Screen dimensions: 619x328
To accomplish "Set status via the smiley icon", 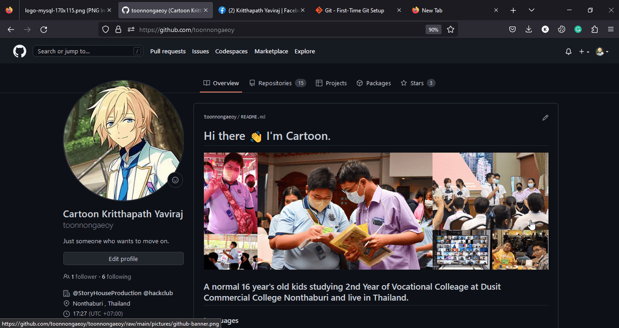I will coord(175,180).
